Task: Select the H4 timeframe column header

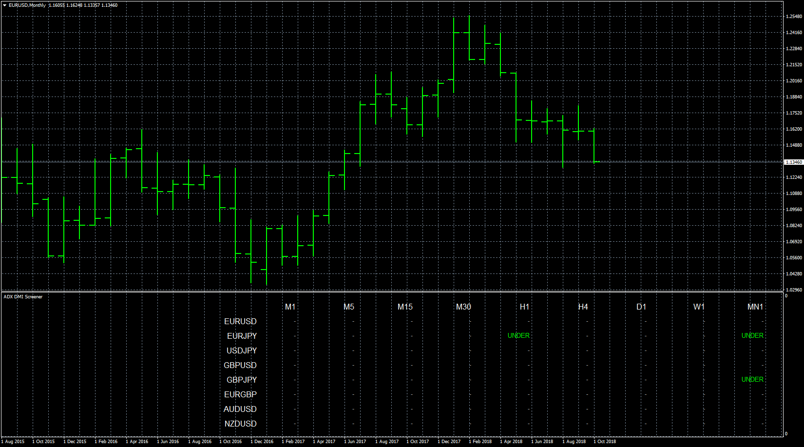Action: 583,307
